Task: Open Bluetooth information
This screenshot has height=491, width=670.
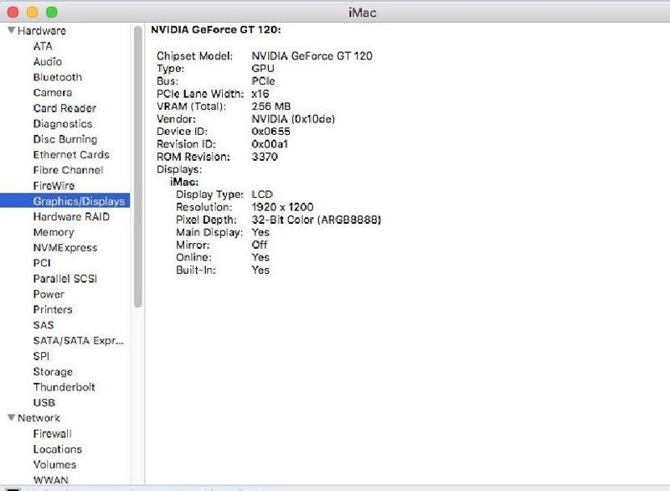Action: (x=55, y=77)
